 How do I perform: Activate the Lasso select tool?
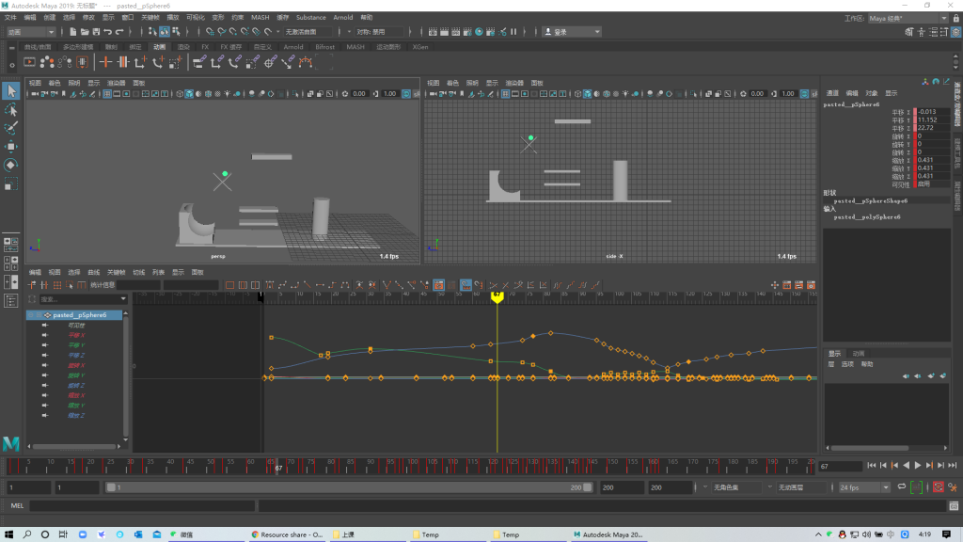pyautogui.click(x=11, y=110)
